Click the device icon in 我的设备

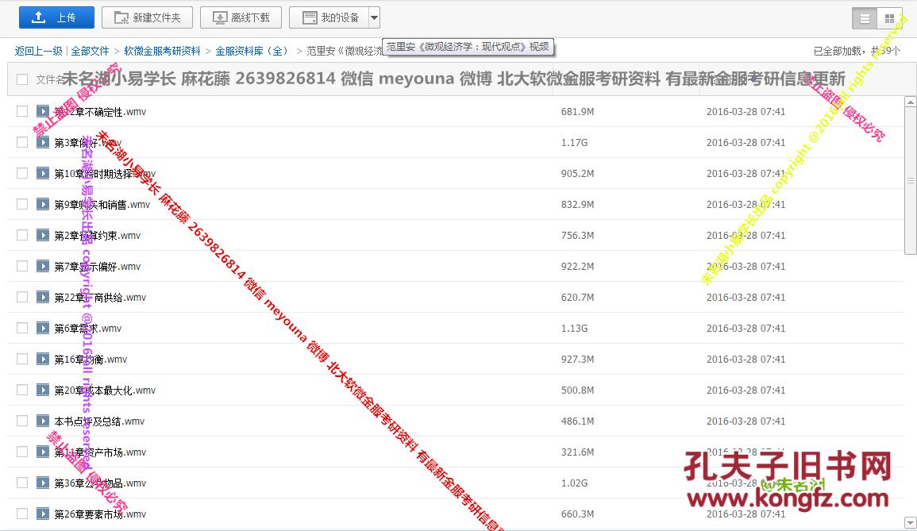pyautogui.click(x=310, y=18)
